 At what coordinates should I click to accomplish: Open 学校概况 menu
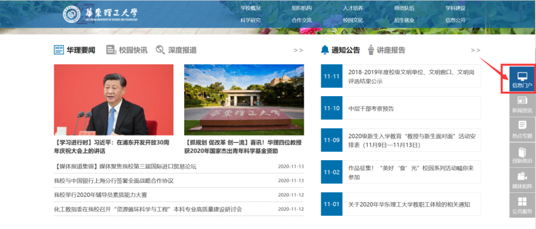[x=250, y=8]
